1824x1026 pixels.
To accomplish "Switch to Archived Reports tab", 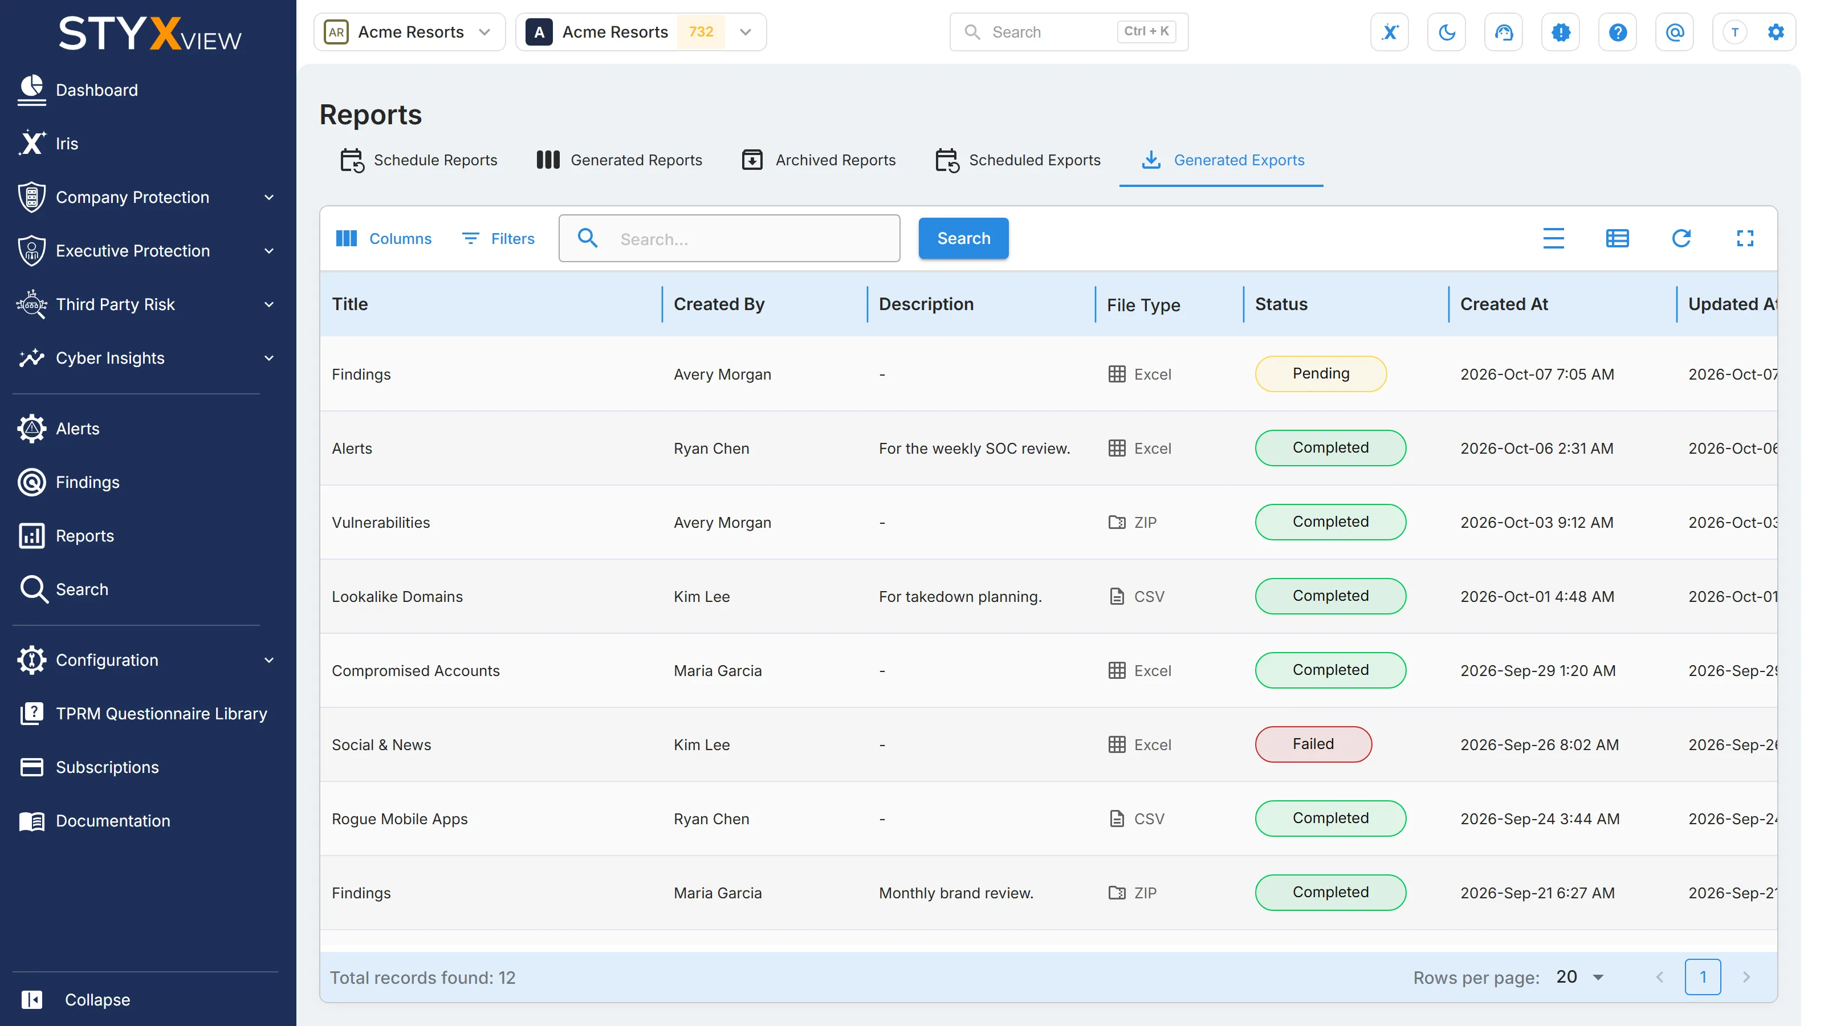I will (x=819, y=160).
